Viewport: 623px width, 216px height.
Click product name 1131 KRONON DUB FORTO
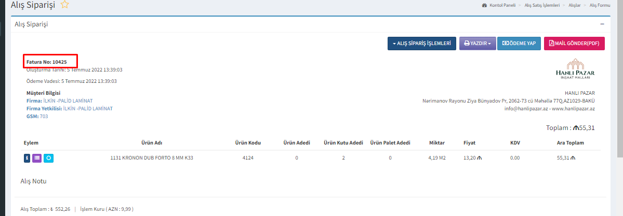[152, 157]
